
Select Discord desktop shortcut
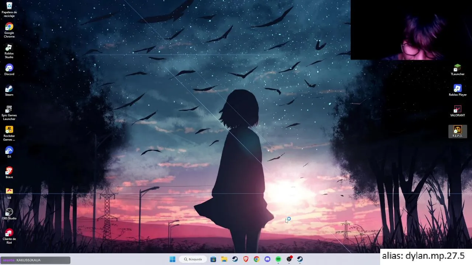point(9,70)
